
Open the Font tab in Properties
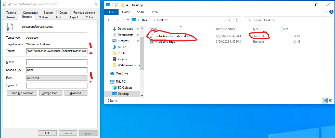(x=59, y=17)
